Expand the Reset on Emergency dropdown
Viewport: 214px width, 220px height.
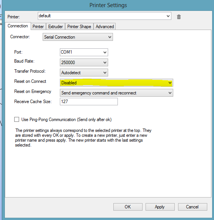coord(116,93)
